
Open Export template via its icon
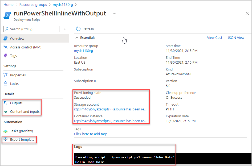coord(6,139)
